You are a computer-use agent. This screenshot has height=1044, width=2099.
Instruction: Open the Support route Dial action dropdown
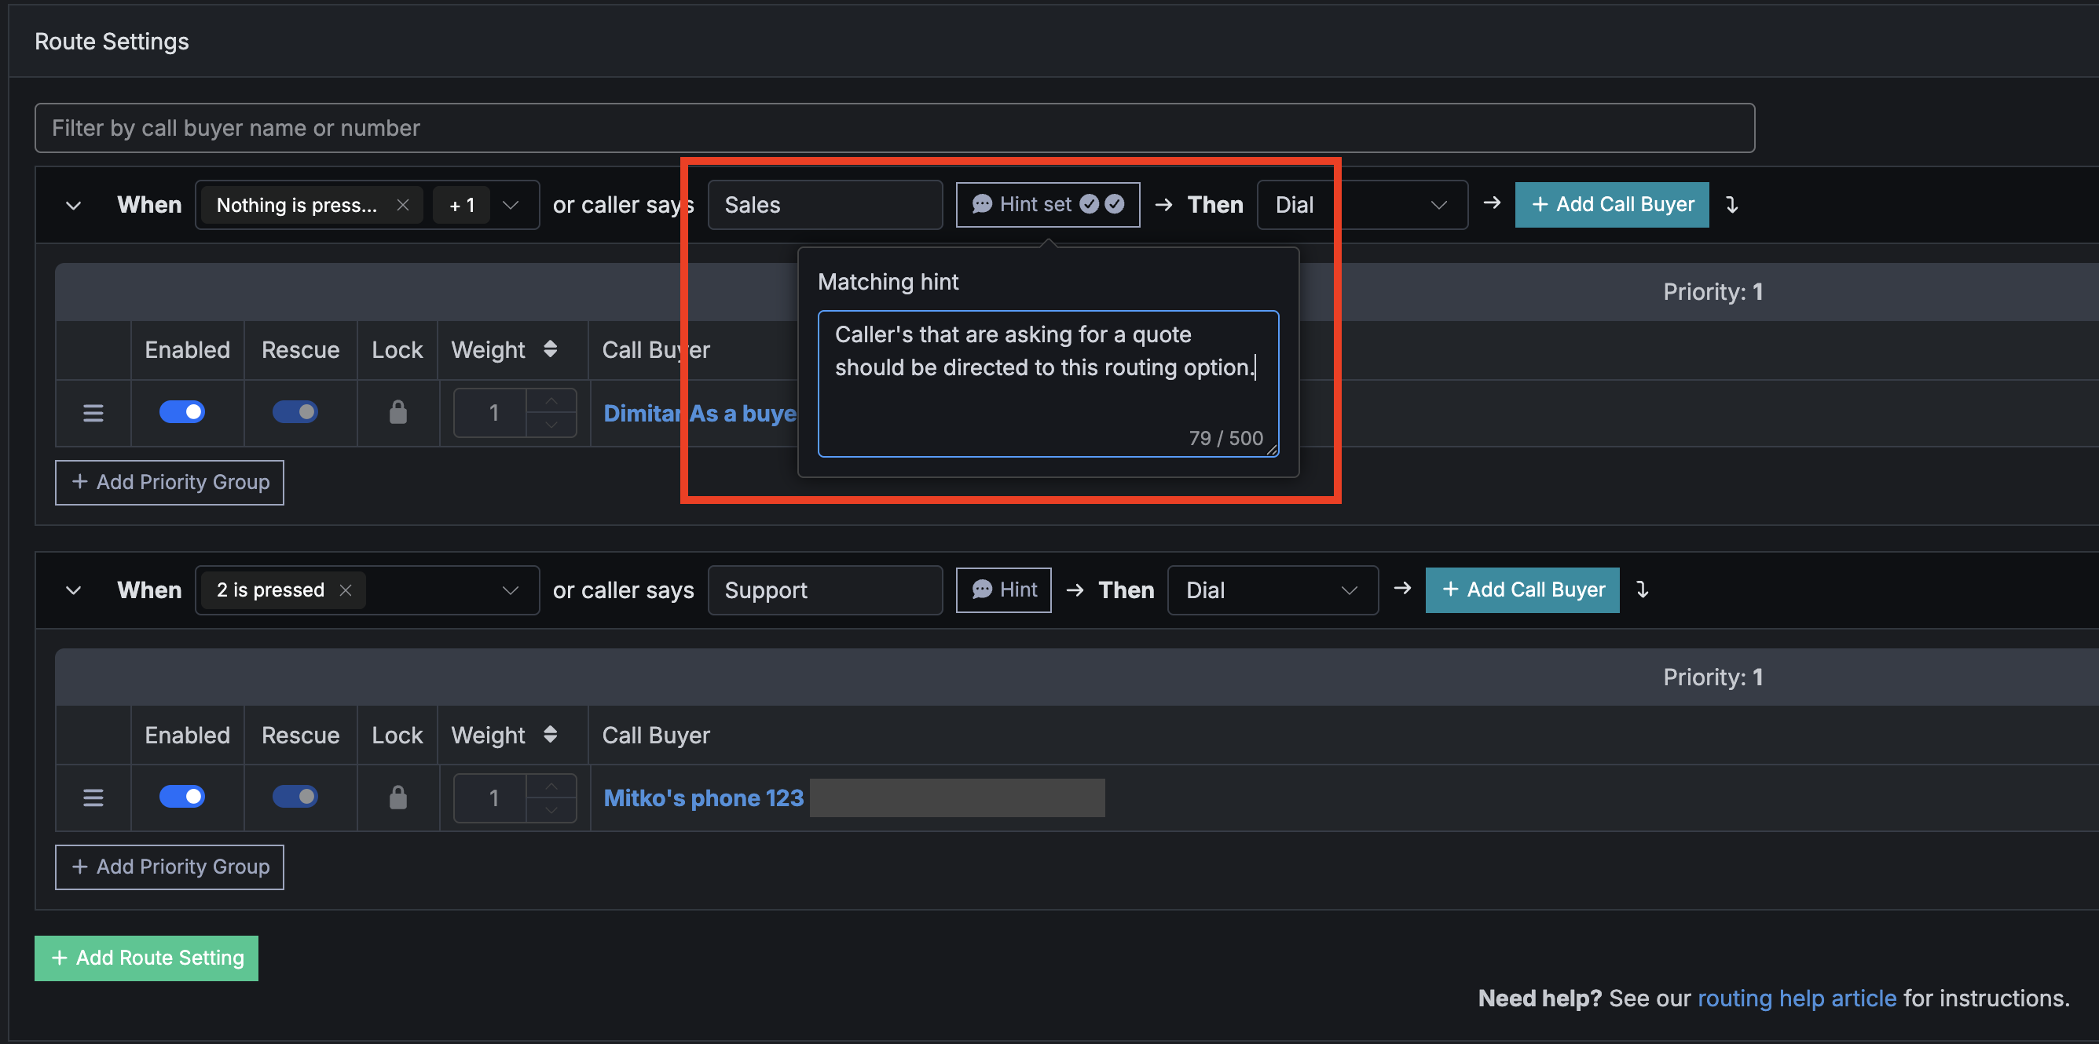click(x=1272, y=590)
